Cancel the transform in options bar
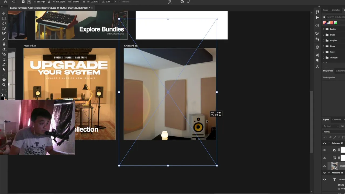The height and width of the screenshot is (194, 345). click(182, 2)
